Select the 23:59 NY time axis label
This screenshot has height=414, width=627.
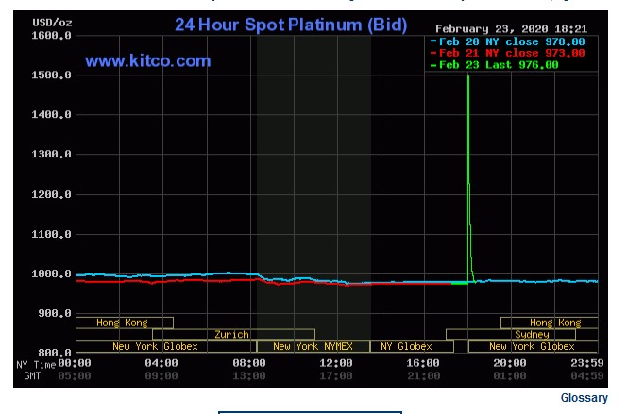[587, 363]
